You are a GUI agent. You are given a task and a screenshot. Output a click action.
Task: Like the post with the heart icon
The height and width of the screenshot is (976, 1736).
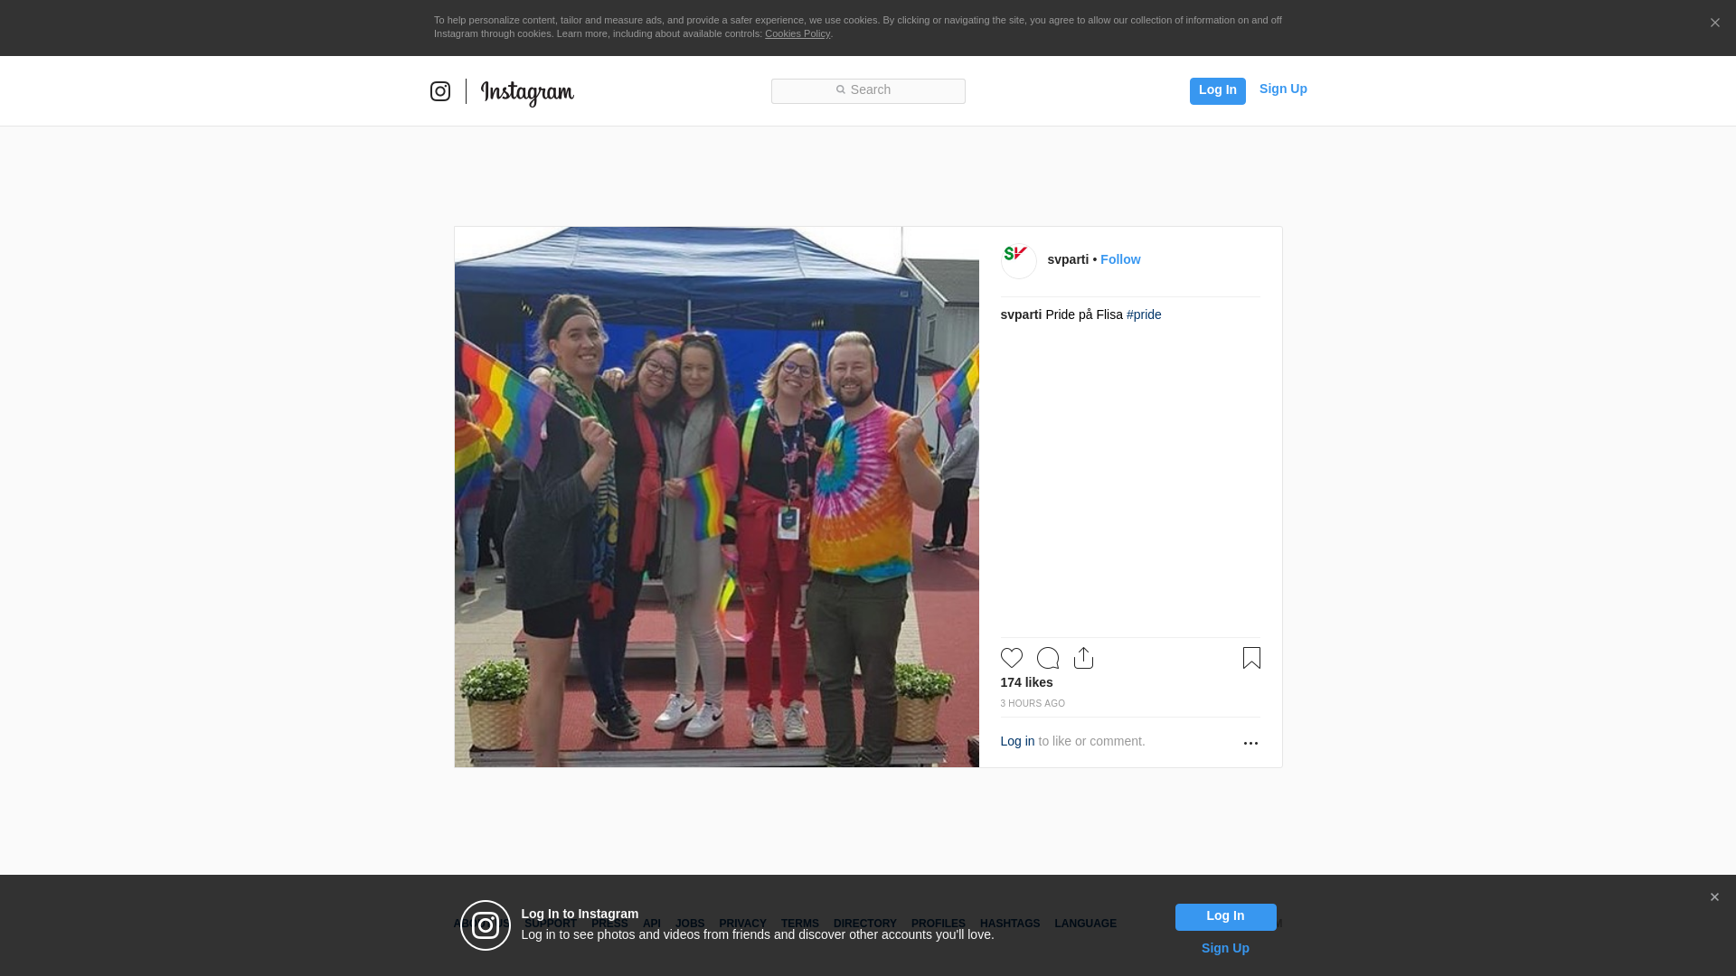point(1012,658)
